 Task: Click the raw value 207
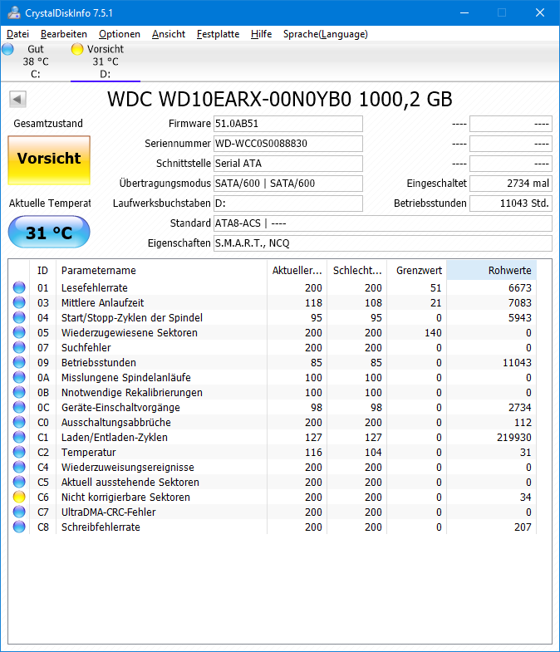click(x=523, y=527)
